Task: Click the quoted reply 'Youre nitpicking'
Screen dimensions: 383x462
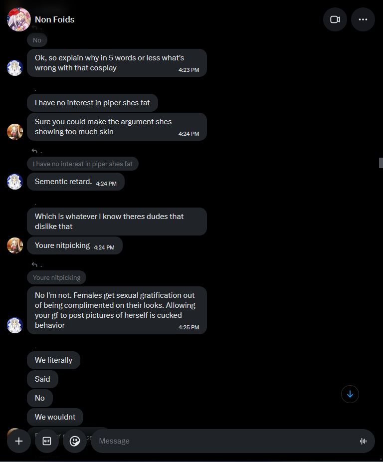Action: pos(56,277)
